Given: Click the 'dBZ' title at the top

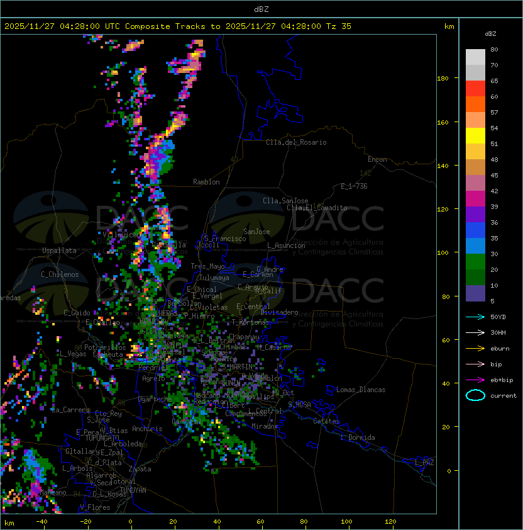Looking at the screenshot, I should click(x=261, y=9).
